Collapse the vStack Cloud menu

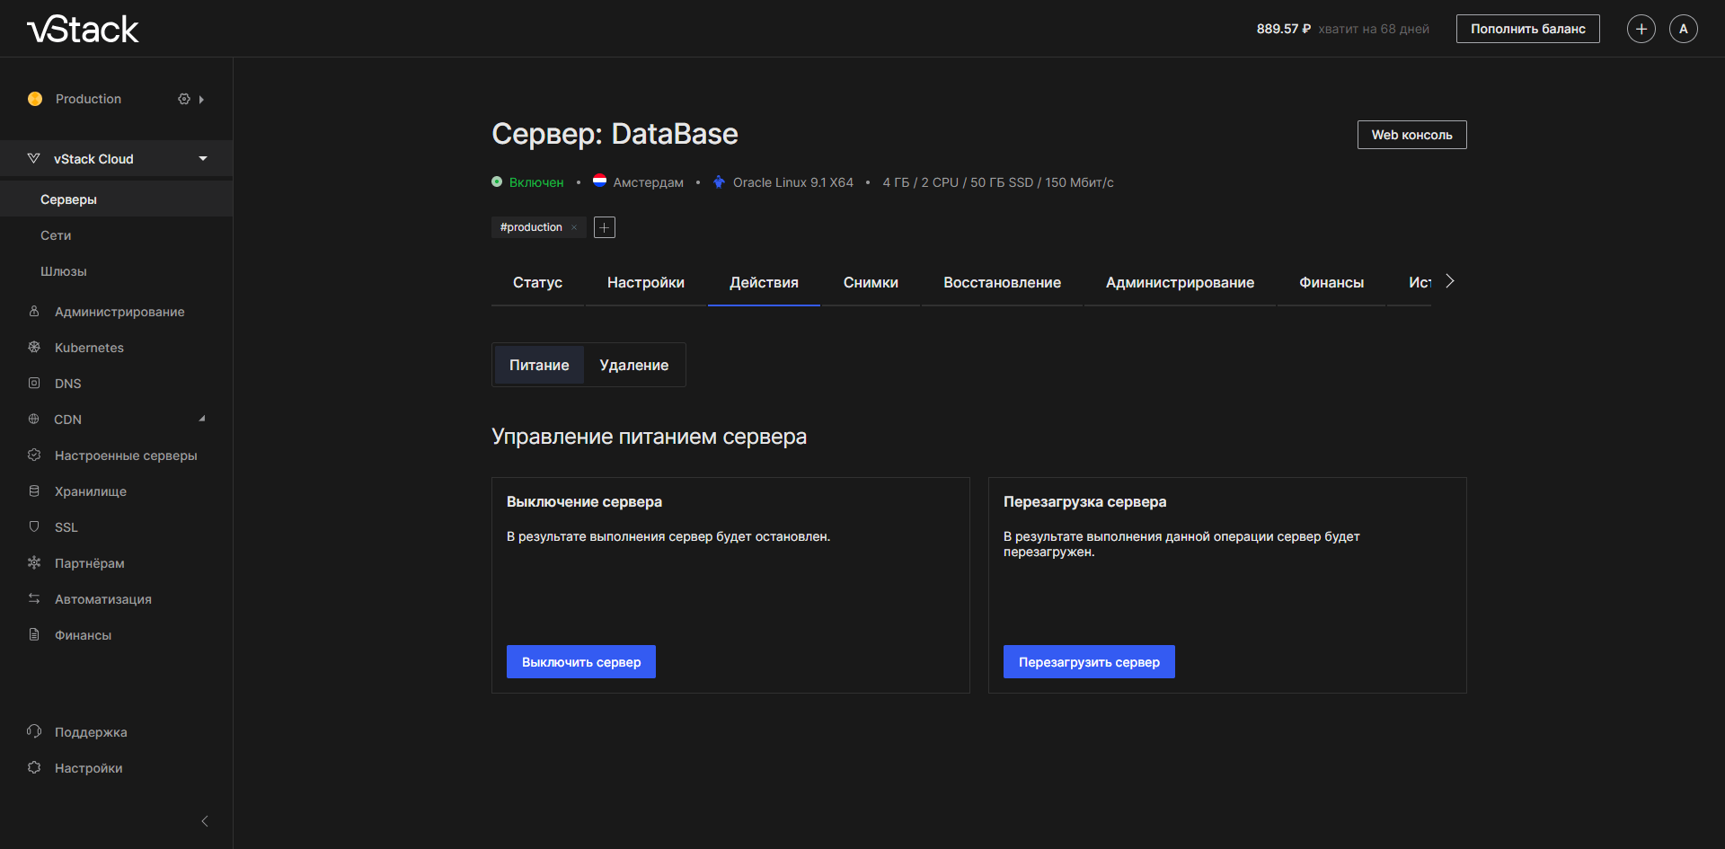click(x=203, y=159)
